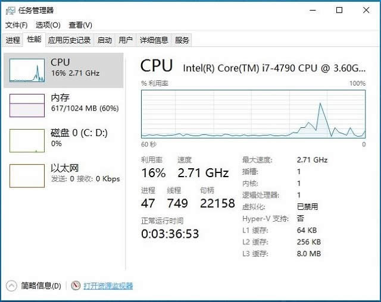Click the CPU utilization graph area
This screenshot has width=381, height=302.
coord(253,113)
